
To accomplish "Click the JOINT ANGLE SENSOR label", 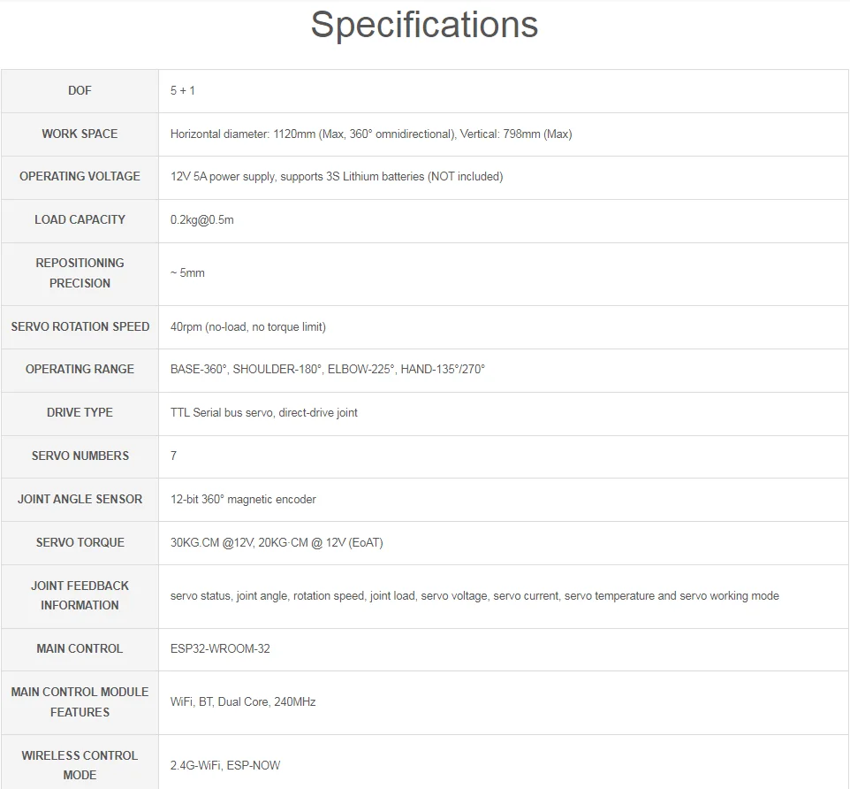I will pos(80,499).
